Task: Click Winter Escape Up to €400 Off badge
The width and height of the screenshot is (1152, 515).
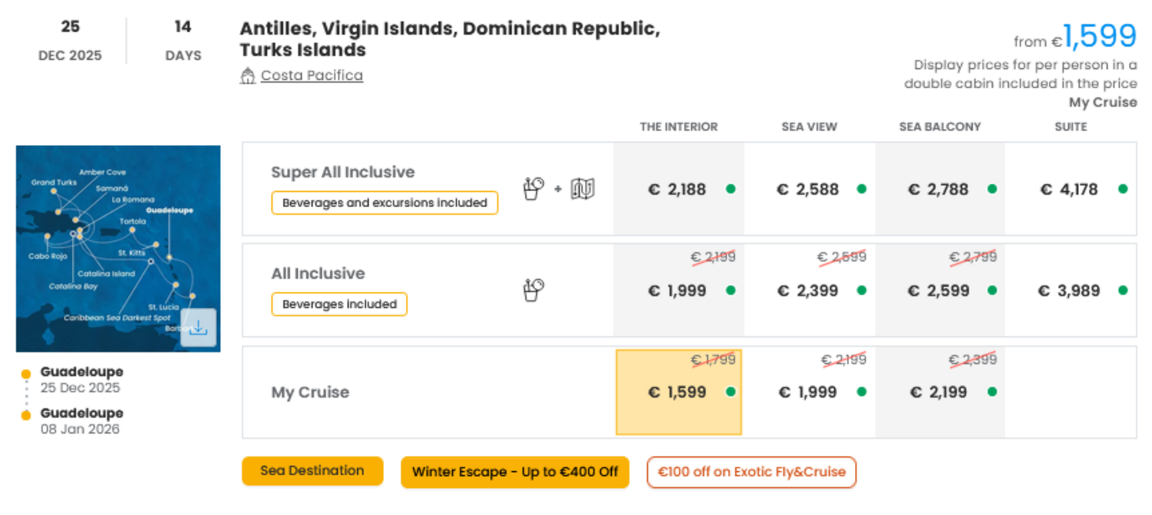Action: click(x=515, y=472)
